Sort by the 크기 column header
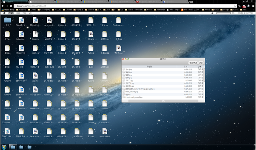This screenshot has width=256, height=150. point(185,66)
